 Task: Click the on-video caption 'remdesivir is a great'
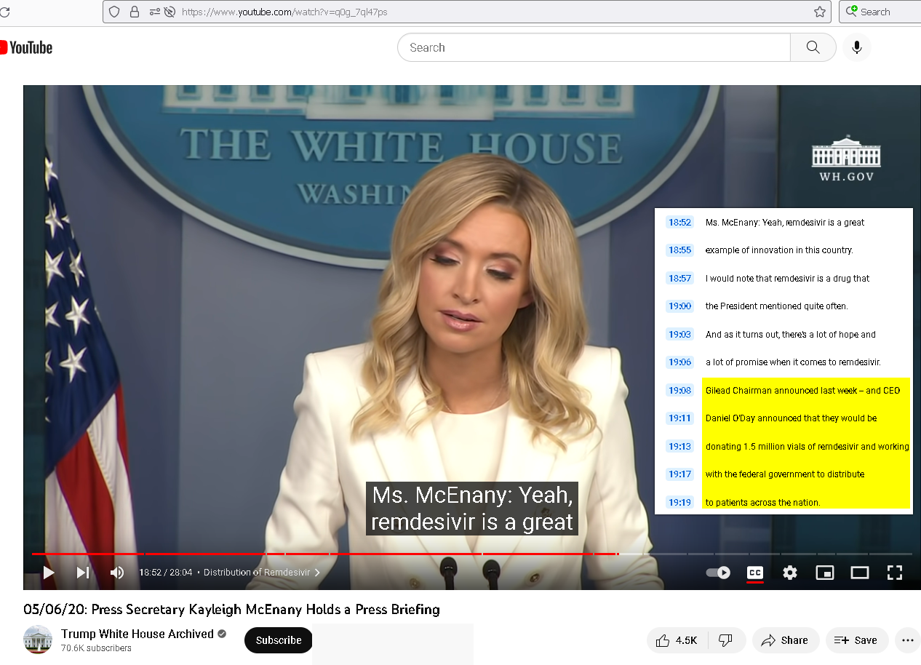(x=472, y=522)
